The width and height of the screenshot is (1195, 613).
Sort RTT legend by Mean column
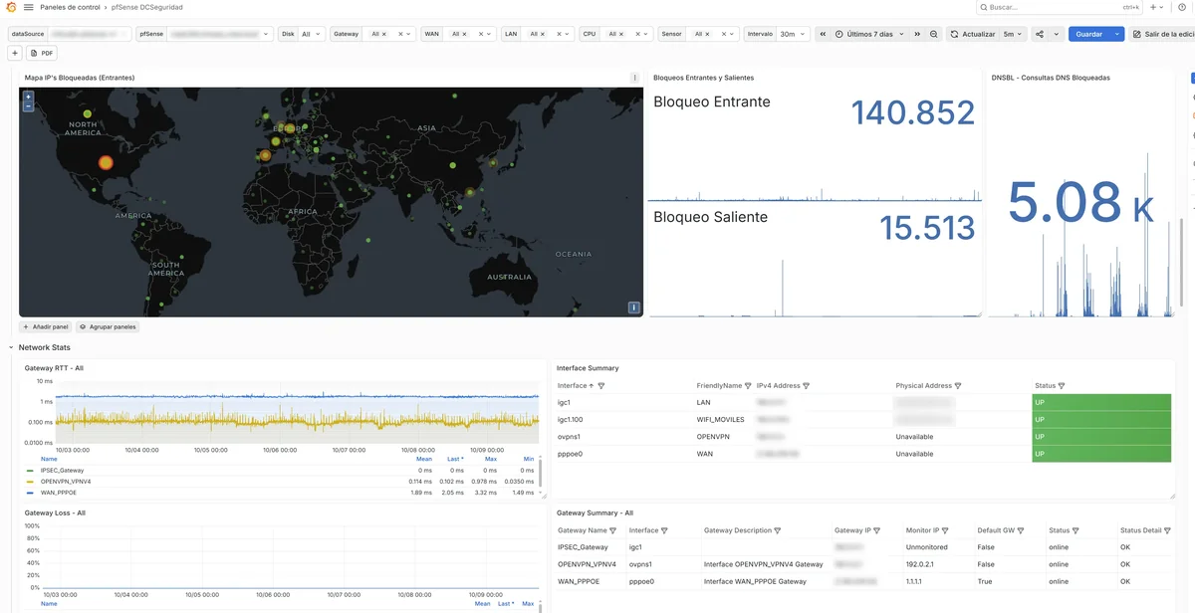coord(424,459)
